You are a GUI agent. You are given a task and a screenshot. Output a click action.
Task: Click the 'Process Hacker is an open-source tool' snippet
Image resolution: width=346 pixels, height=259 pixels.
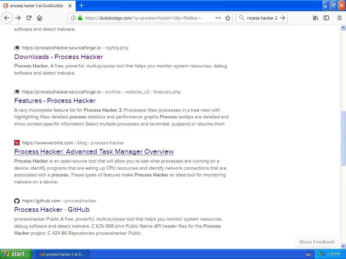120,171
